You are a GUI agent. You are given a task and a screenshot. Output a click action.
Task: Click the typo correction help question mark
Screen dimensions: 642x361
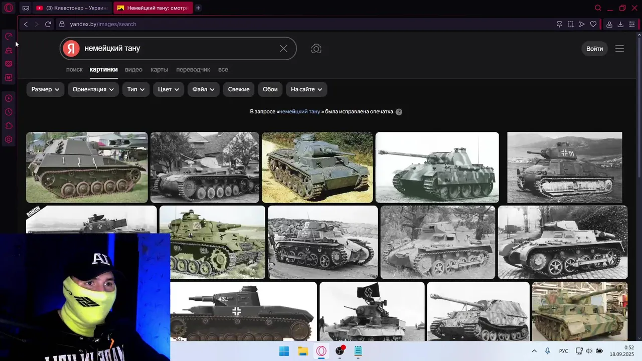click(399, 112)
